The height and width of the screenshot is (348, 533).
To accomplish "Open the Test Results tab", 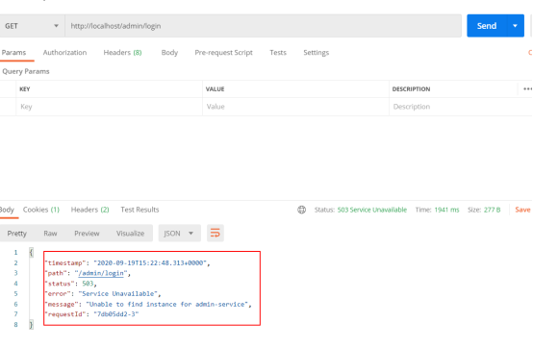I will (140, 210).
